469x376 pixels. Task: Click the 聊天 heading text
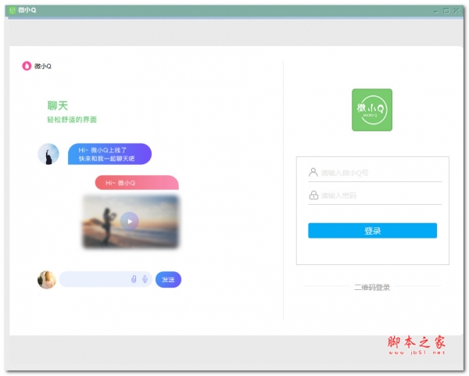58,106
